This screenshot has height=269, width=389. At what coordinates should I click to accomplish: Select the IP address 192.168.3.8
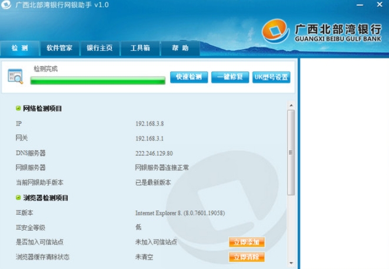[x=149, y=123]
